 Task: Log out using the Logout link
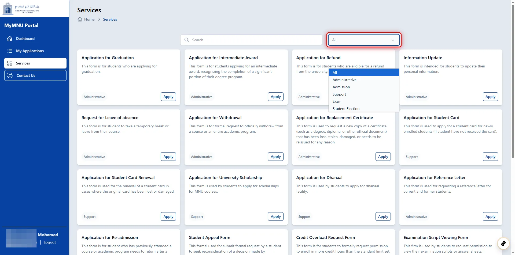pos(50,242)
